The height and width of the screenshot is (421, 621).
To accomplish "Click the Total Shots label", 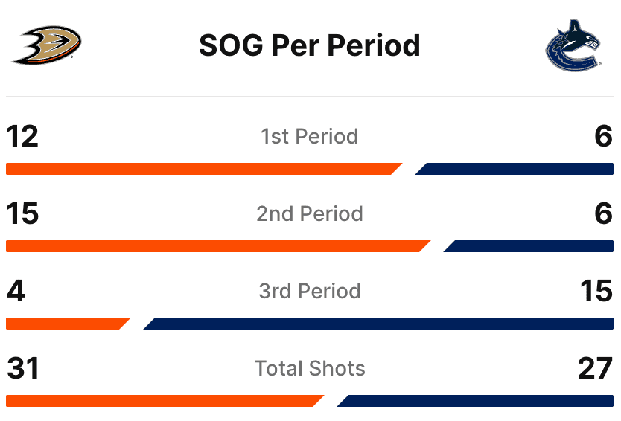I will [x=310, y=369].
